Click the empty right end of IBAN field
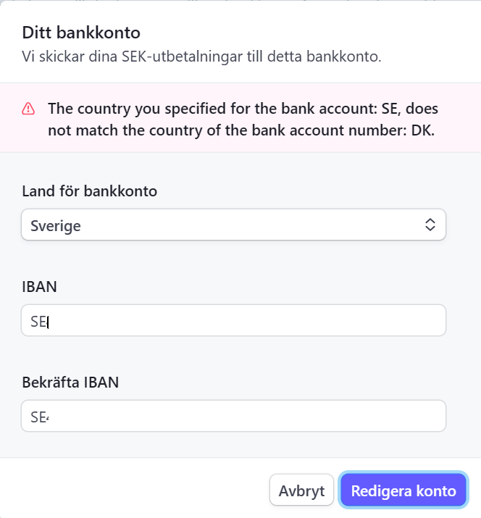This screenshot has width=481, height=518. (406, 321)
